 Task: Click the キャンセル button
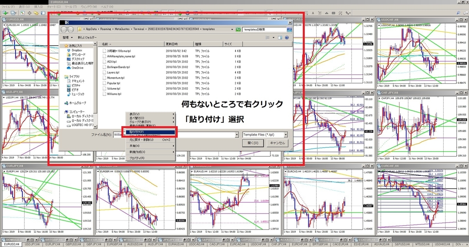click(x=277, y=143)
